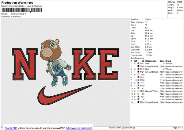Pick the yellow swatch with code 1223

point(139,94)
